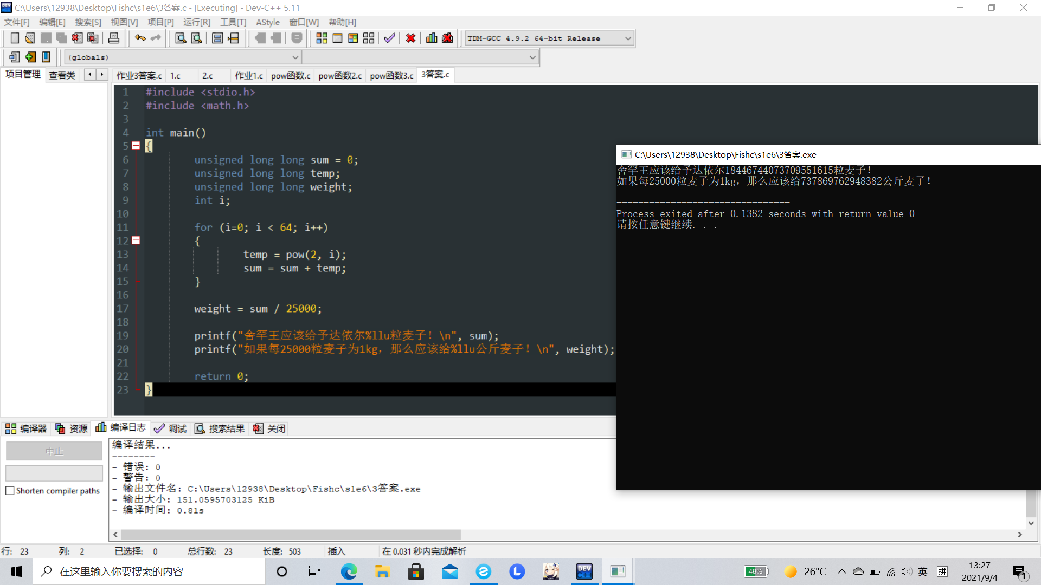Click the Save file toolbar icon

(46, 38)
